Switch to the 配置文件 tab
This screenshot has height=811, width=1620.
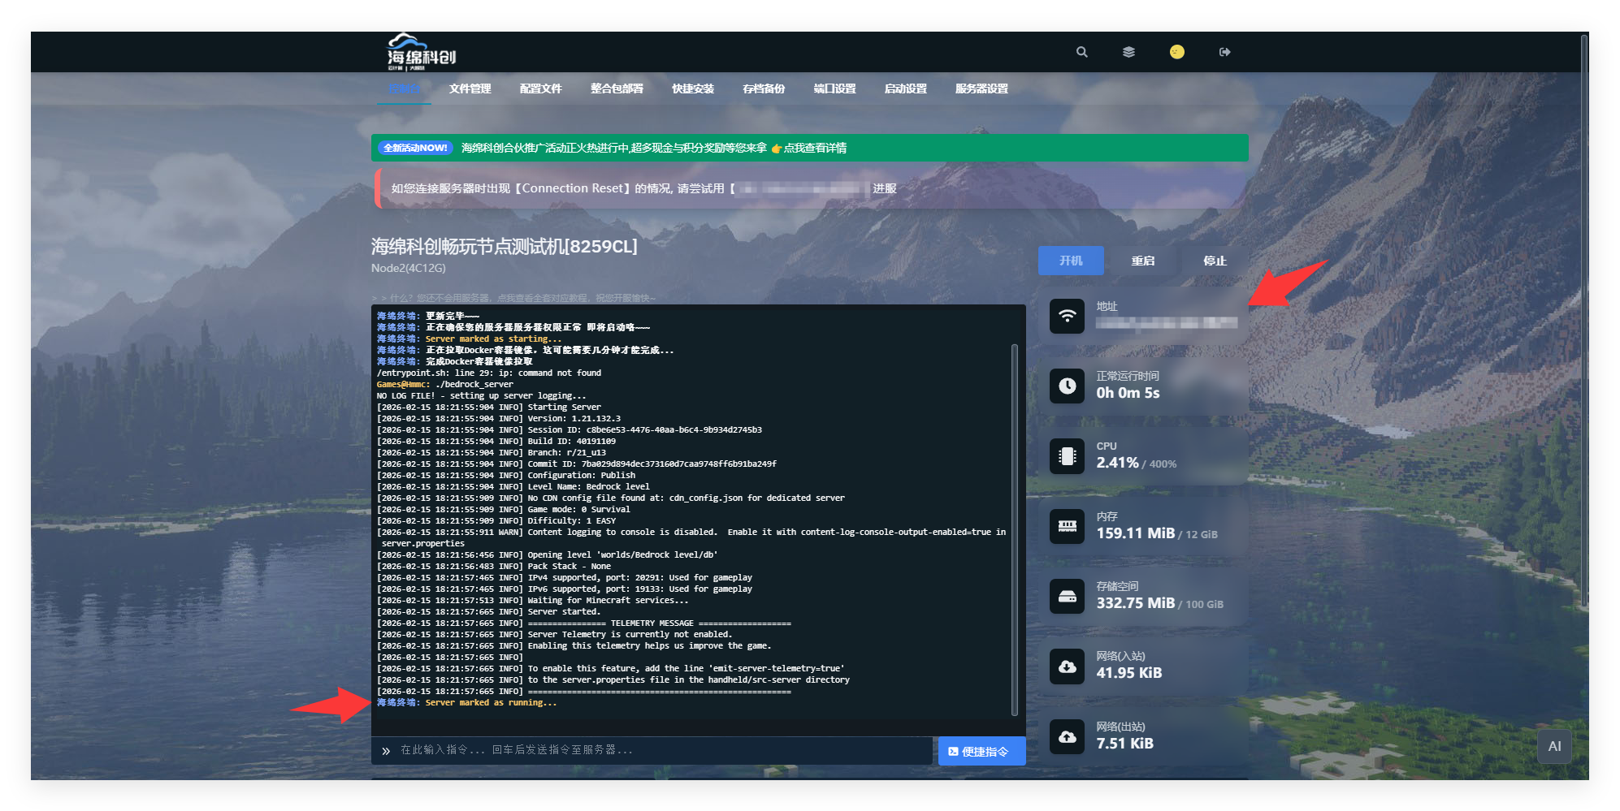coord(540,88)
